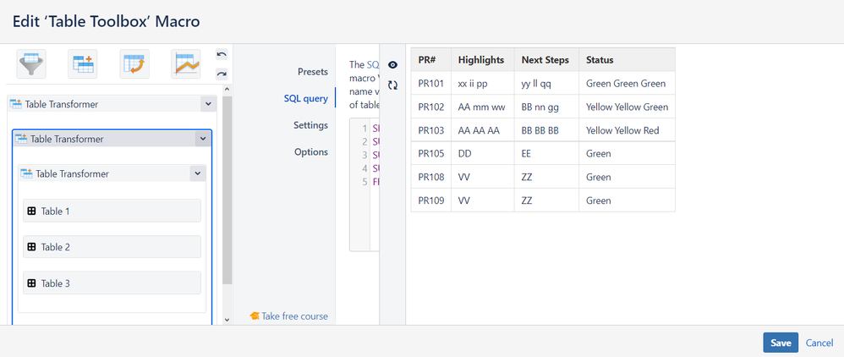Switch to the Options tab
844x357 pixels.
point(311,151)
